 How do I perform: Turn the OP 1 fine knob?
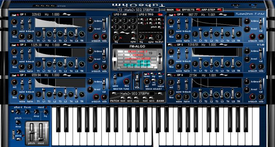click(14, 32)
